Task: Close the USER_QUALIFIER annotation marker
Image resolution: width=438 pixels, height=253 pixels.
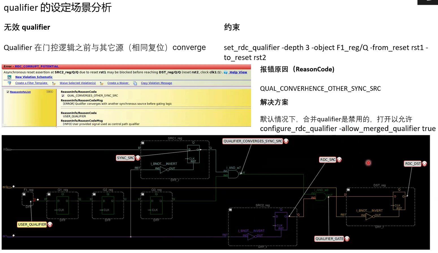Action: click(50, 224)
